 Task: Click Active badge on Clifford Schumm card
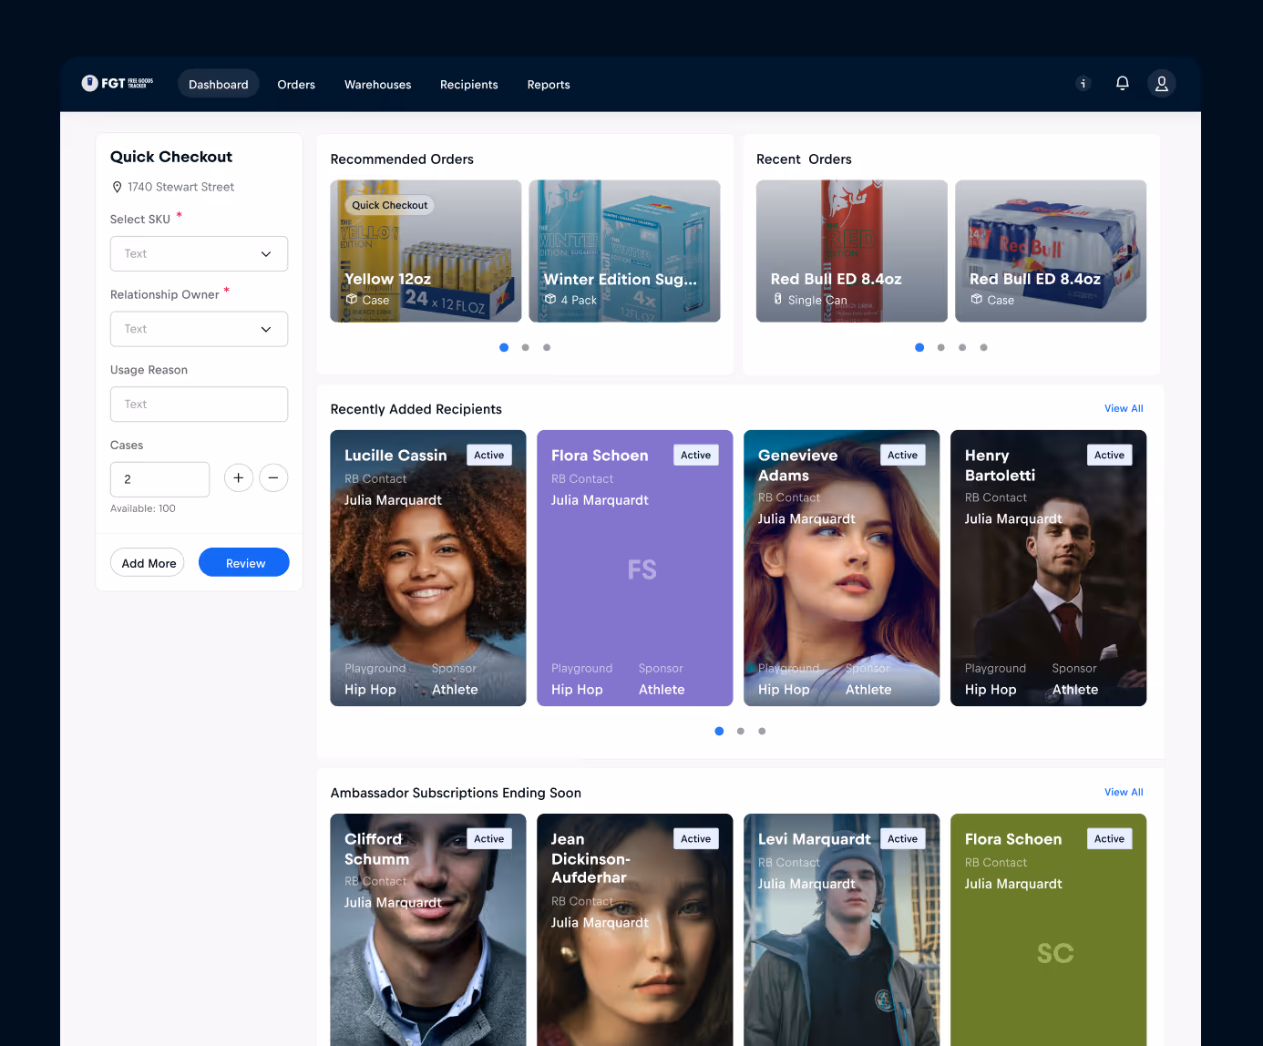(489, 839)
